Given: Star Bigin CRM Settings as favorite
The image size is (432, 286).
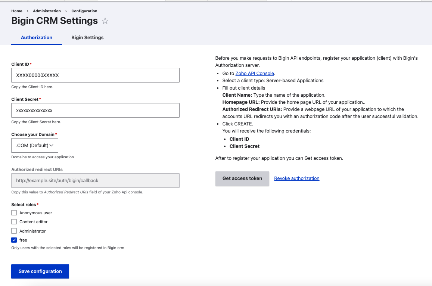Looking at the screenshot, I should pyautogui.click(x=105, y=21).
